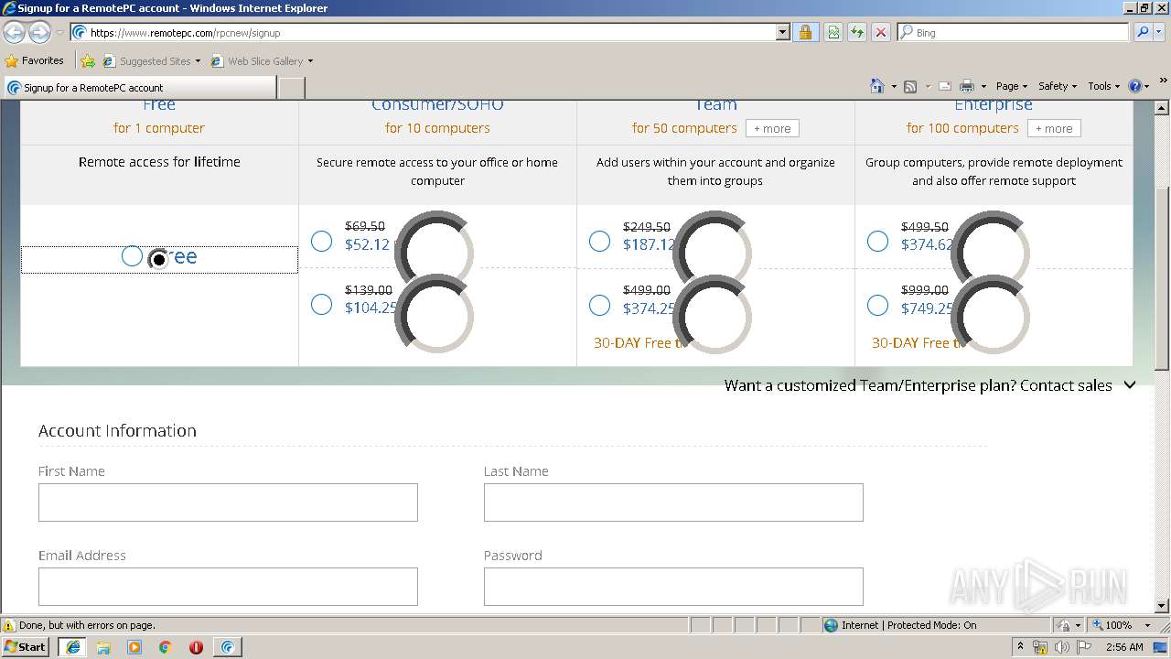Open zoom level 100% dropdown
This screenshot has height=659, width=1171.
(1147, 625)
